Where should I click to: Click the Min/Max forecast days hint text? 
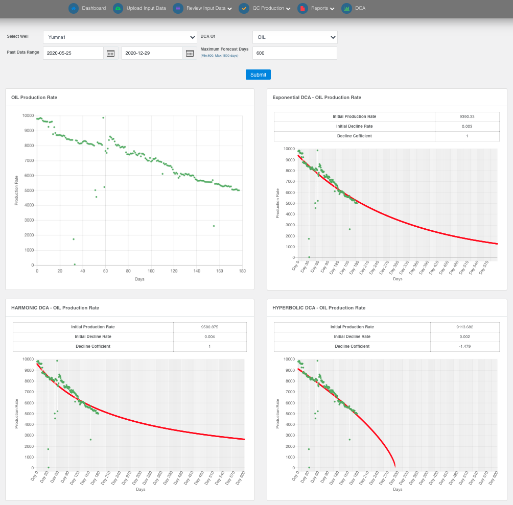tap(220, 56)
